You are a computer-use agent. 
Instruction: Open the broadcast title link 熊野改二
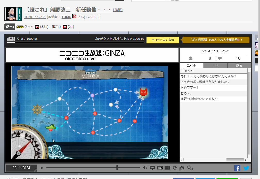68,10
